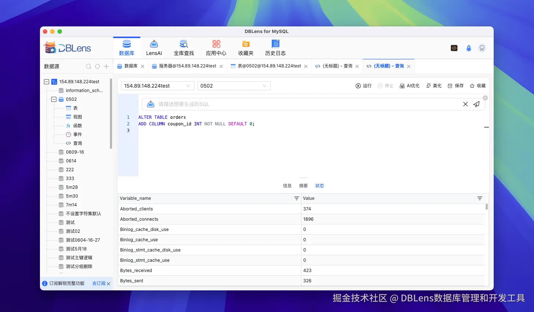
Task: Dismiss the AI prompt bar with the round close icon
Action: [x=485, y=98]
